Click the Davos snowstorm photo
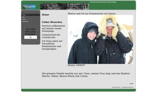Screen dimensions: 157x98 click(100, 39)
